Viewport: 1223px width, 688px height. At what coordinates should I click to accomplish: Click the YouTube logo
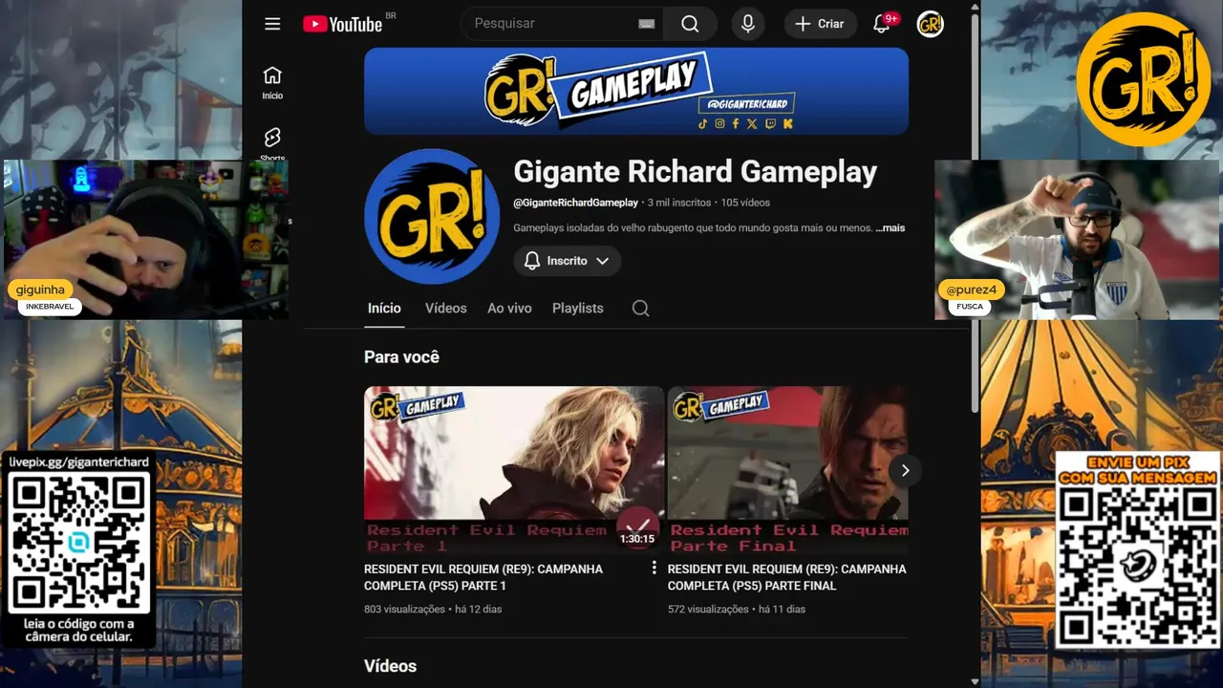pos(342,24)
